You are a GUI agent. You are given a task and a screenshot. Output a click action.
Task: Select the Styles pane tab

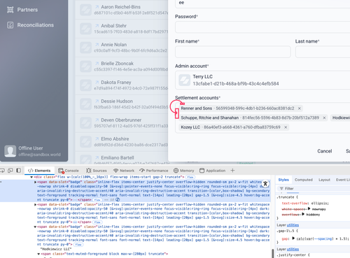[283, 180]
